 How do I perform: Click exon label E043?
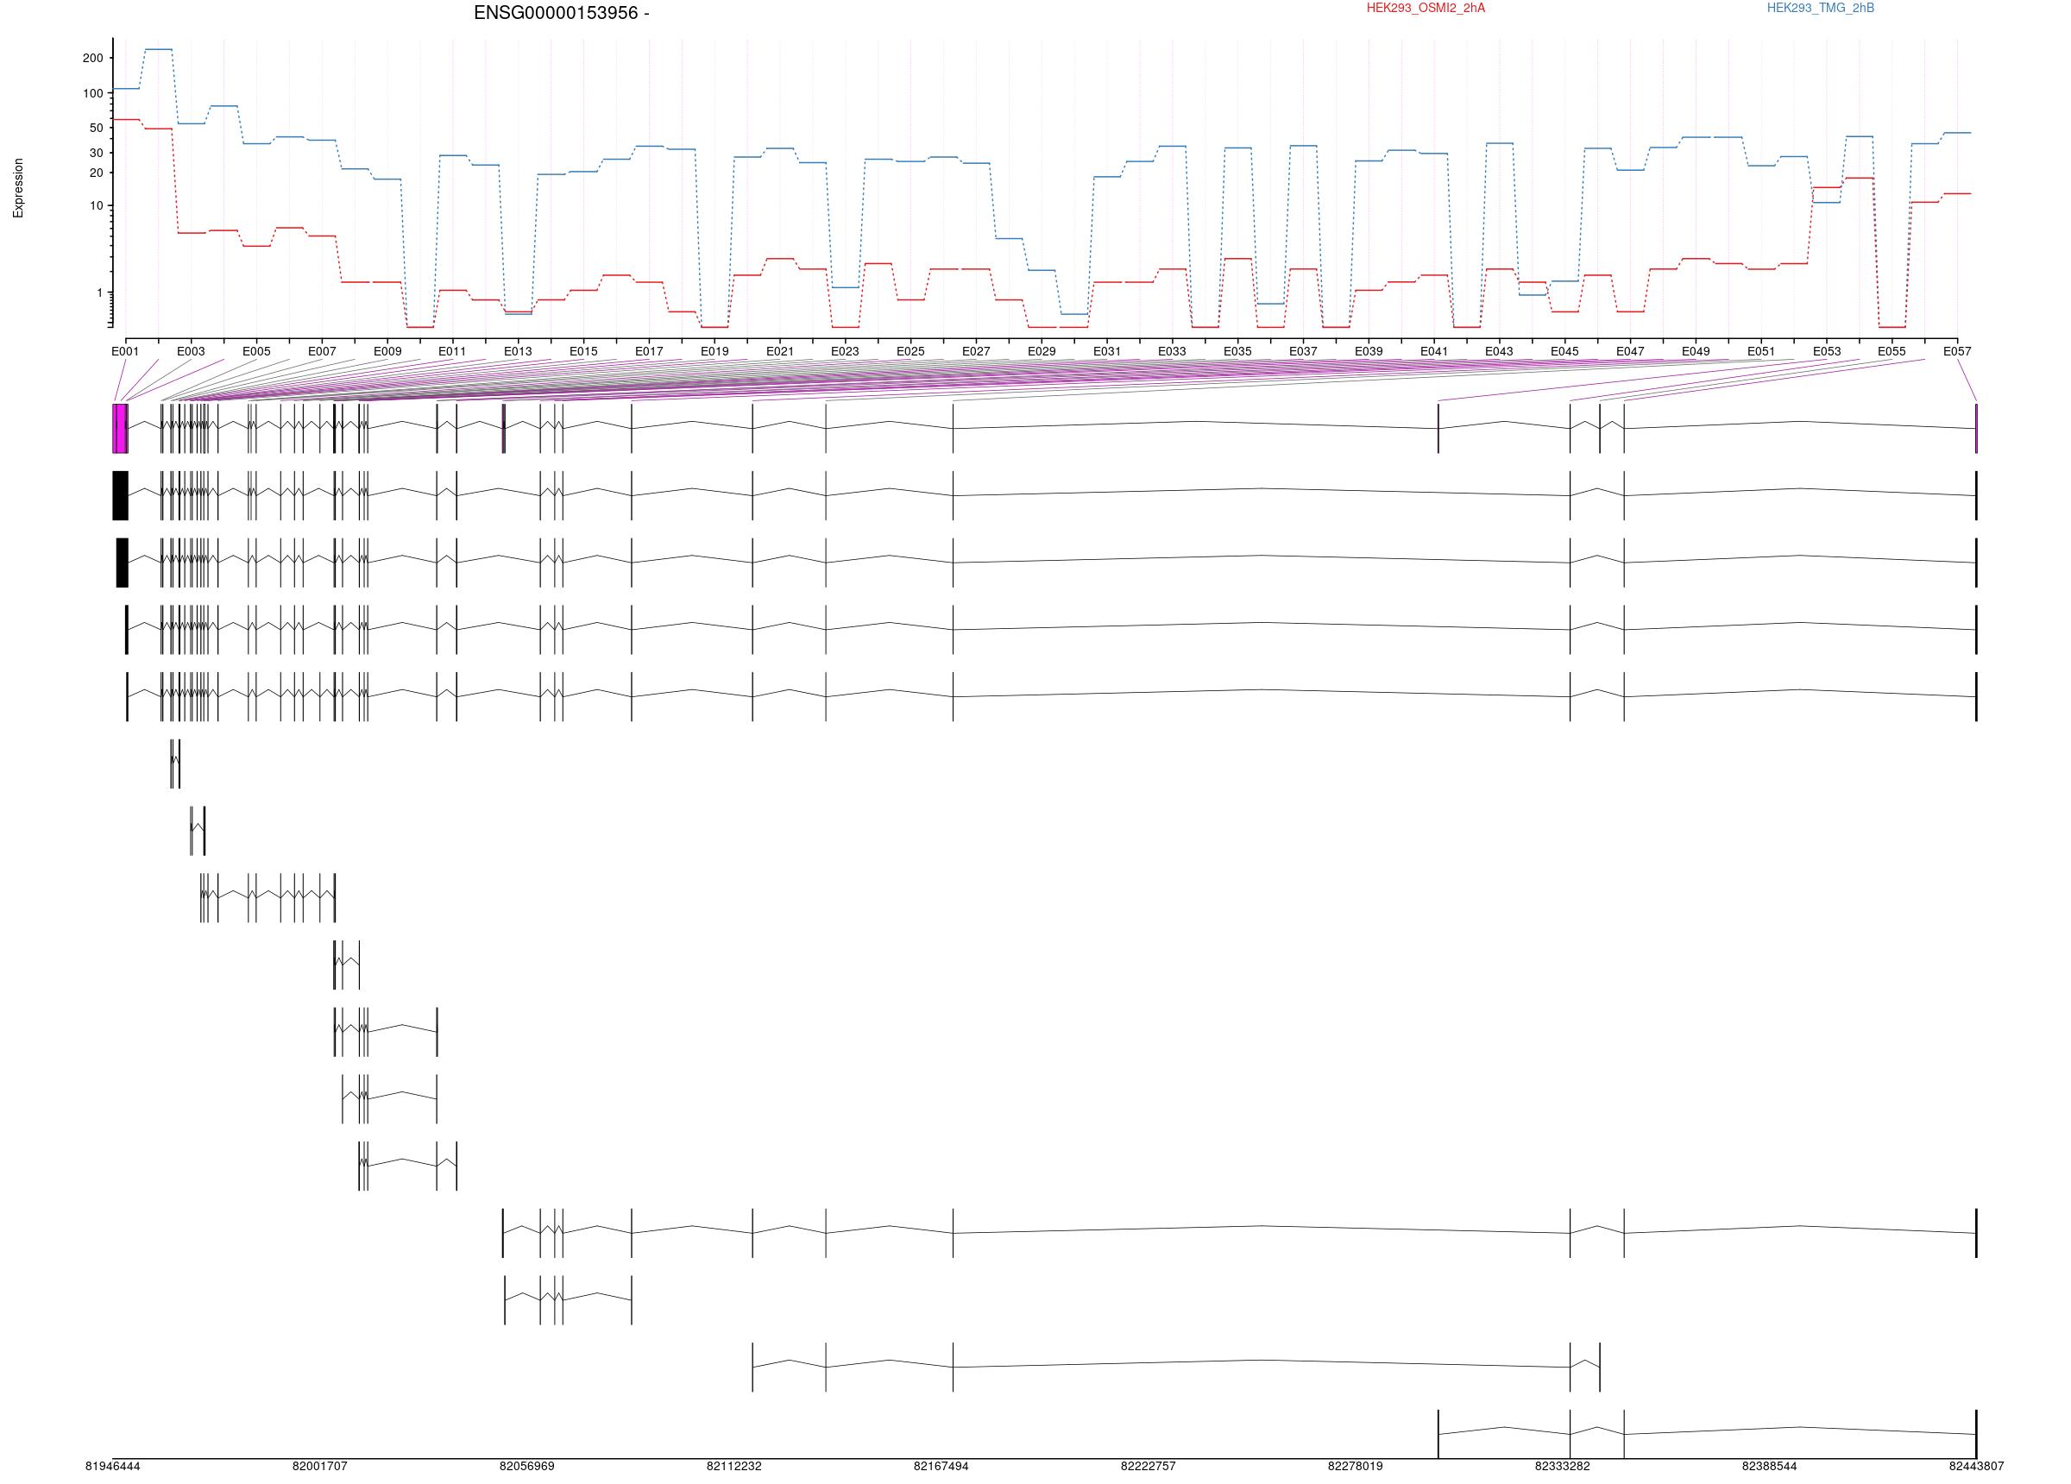[1499, 352]
